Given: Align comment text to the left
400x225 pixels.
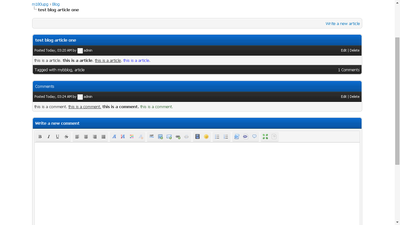Looking at the screenshot, I should pyautogui.click(x=77, y=137).
